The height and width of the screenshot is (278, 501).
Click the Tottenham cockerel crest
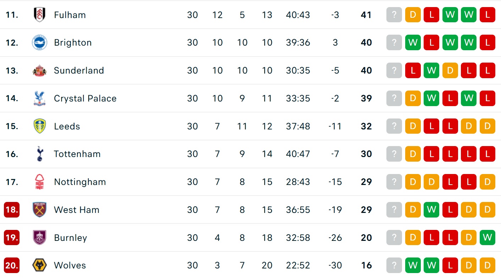(39, 154)
